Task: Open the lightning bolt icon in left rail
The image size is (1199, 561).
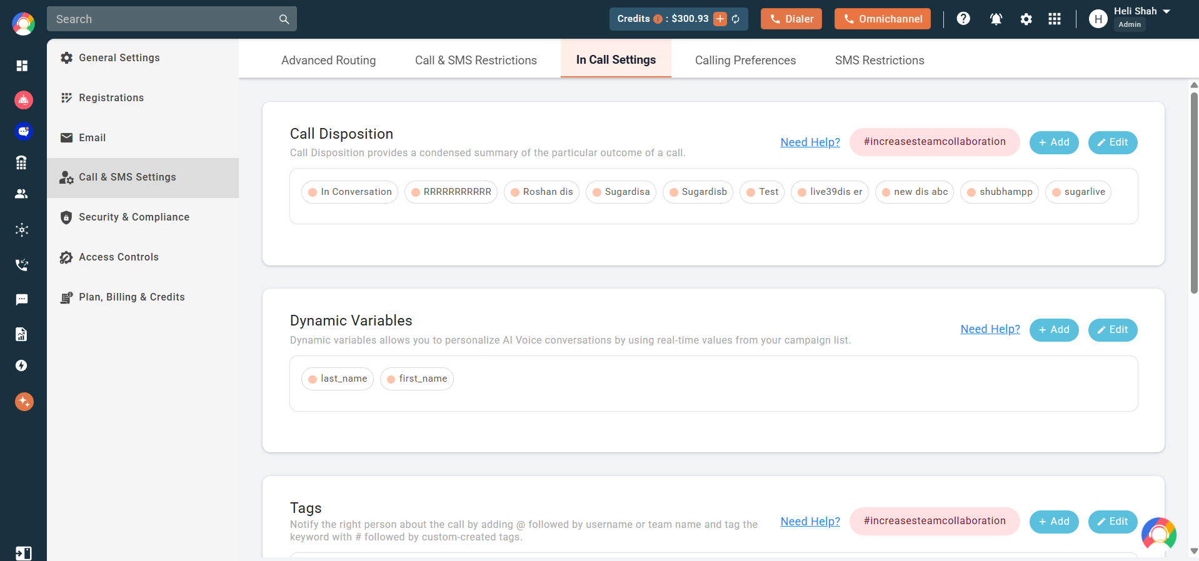Action: point(21,365)
